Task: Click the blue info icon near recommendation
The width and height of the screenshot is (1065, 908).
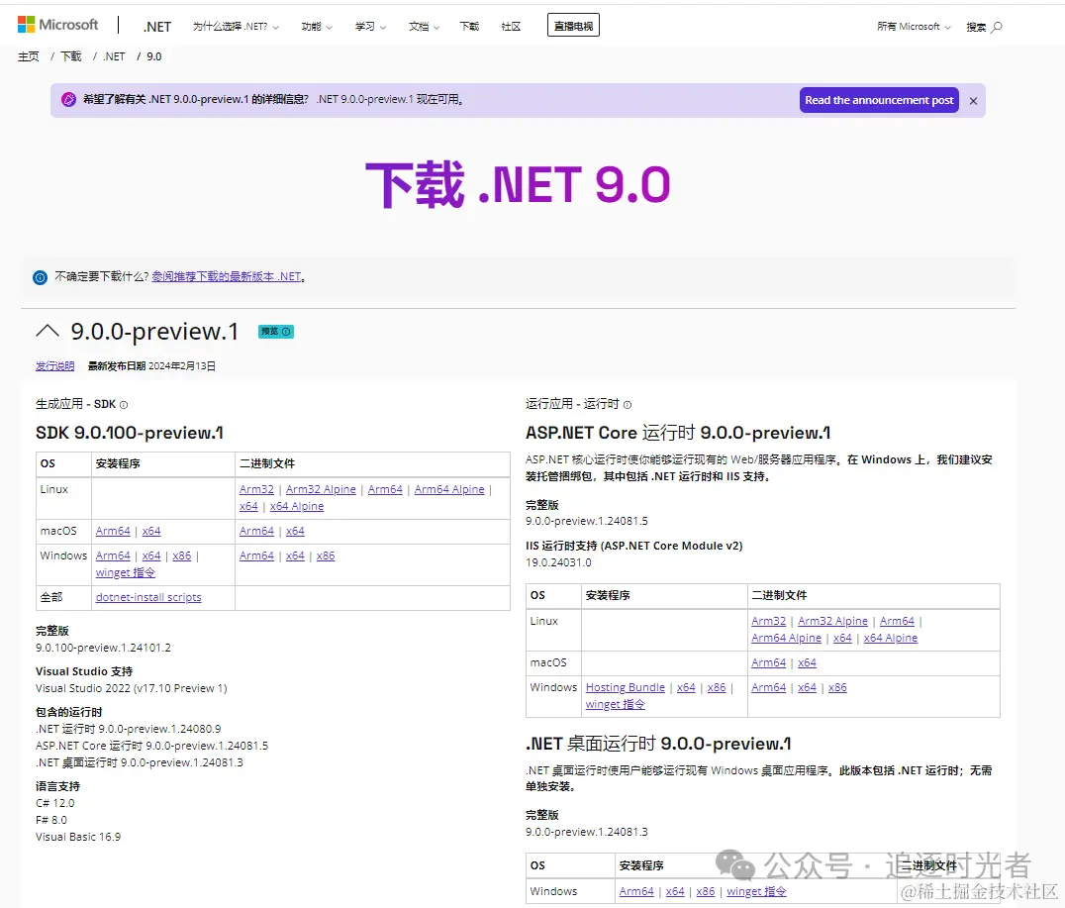Action: [40, 277]
